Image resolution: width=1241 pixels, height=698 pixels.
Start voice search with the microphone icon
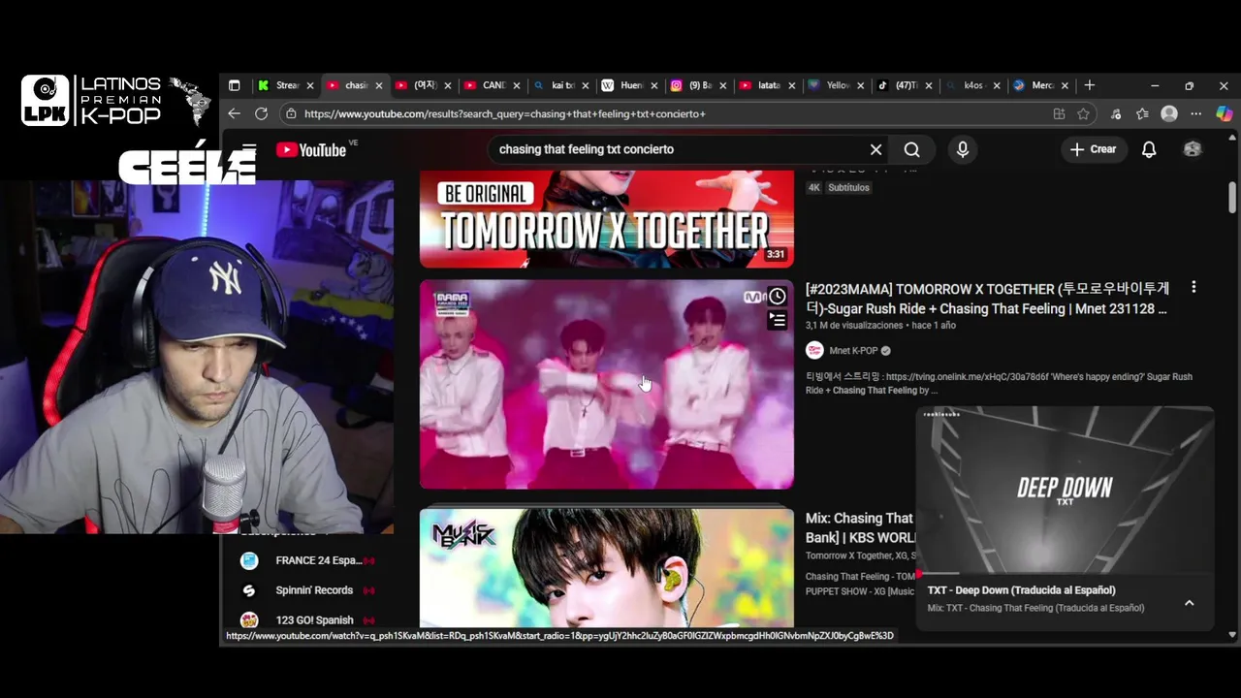click(962, 149)
